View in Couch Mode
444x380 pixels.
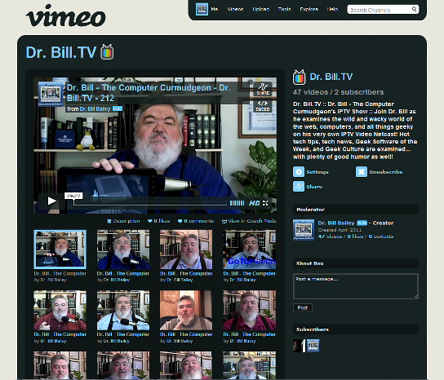[x=249, y=221]
